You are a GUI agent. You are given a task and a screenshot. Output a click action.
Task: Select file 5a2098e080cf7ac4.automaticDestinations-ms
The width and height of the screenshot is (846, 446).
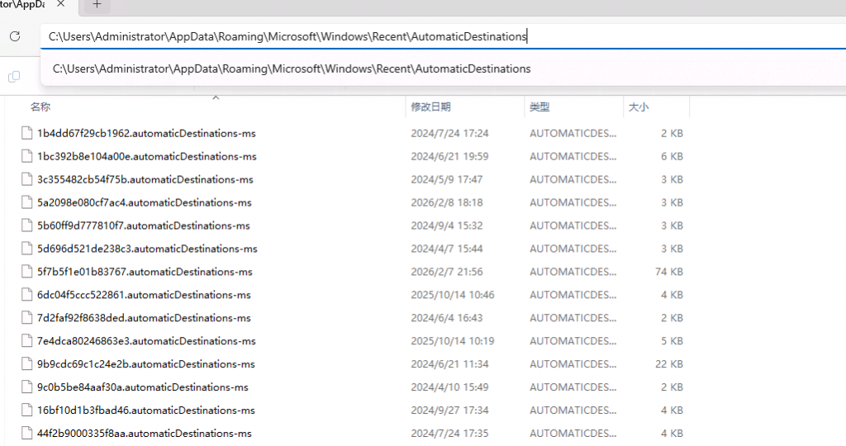[144, 202]
